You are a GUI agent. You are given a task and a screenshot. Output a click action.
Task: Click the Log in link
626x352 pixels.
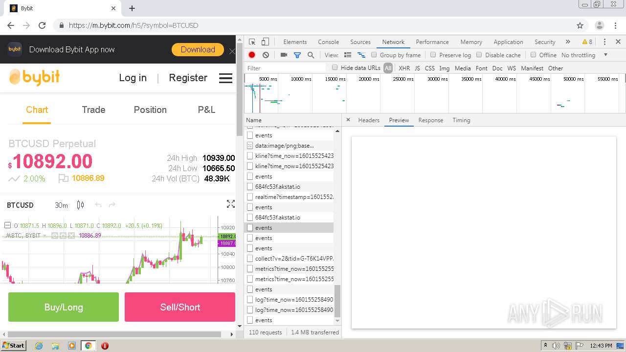133,78
